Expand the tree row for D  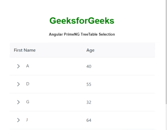pos(18,84)
